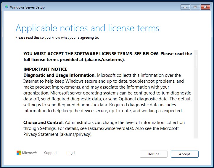Image resolution: width=214 pixels, height=168 pixels.
Task: Open the Support link
Action: pos(51,153)
